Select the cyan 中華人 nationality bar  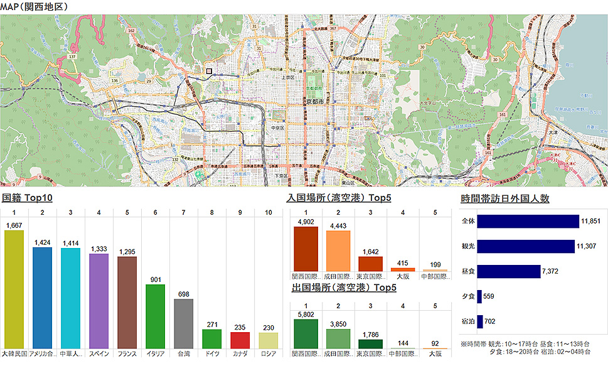coord(70,298)
